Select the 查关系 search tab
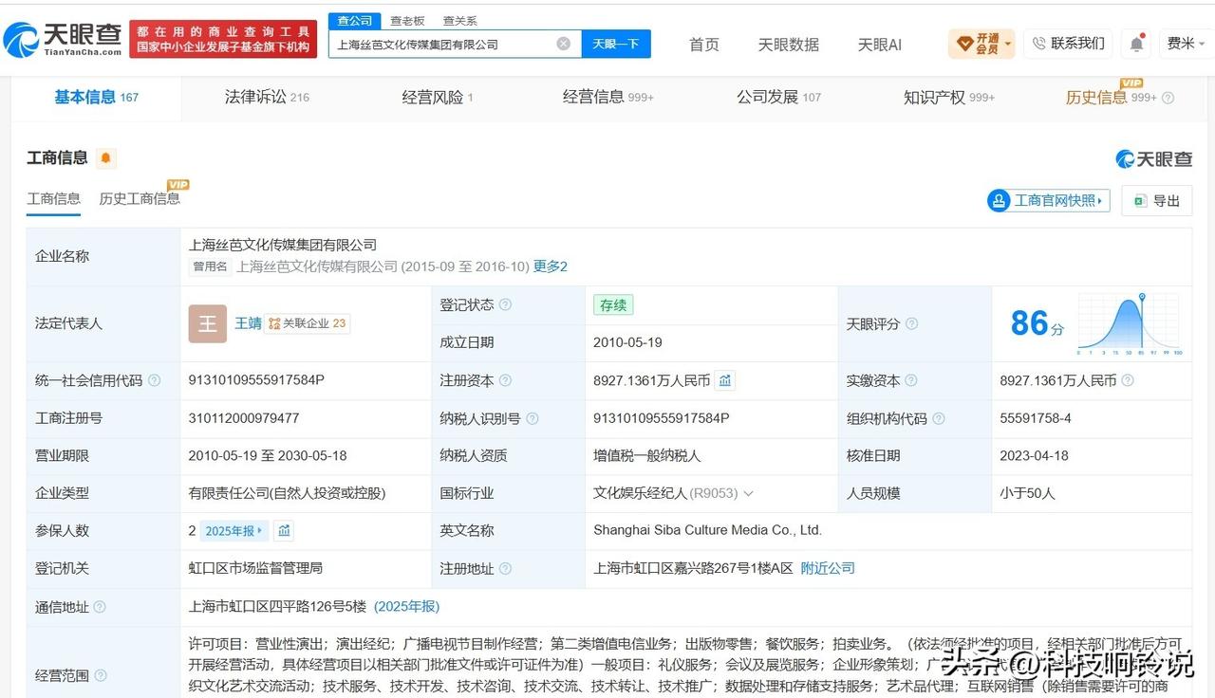Screen dimensions: 1215x698 coord(460,21)
